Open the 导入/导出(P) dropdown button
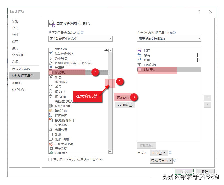 point(161,161)
